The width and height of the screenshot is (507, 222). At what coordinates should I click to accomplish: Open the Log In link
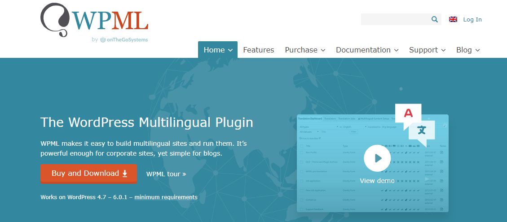[x=472, y=19]
